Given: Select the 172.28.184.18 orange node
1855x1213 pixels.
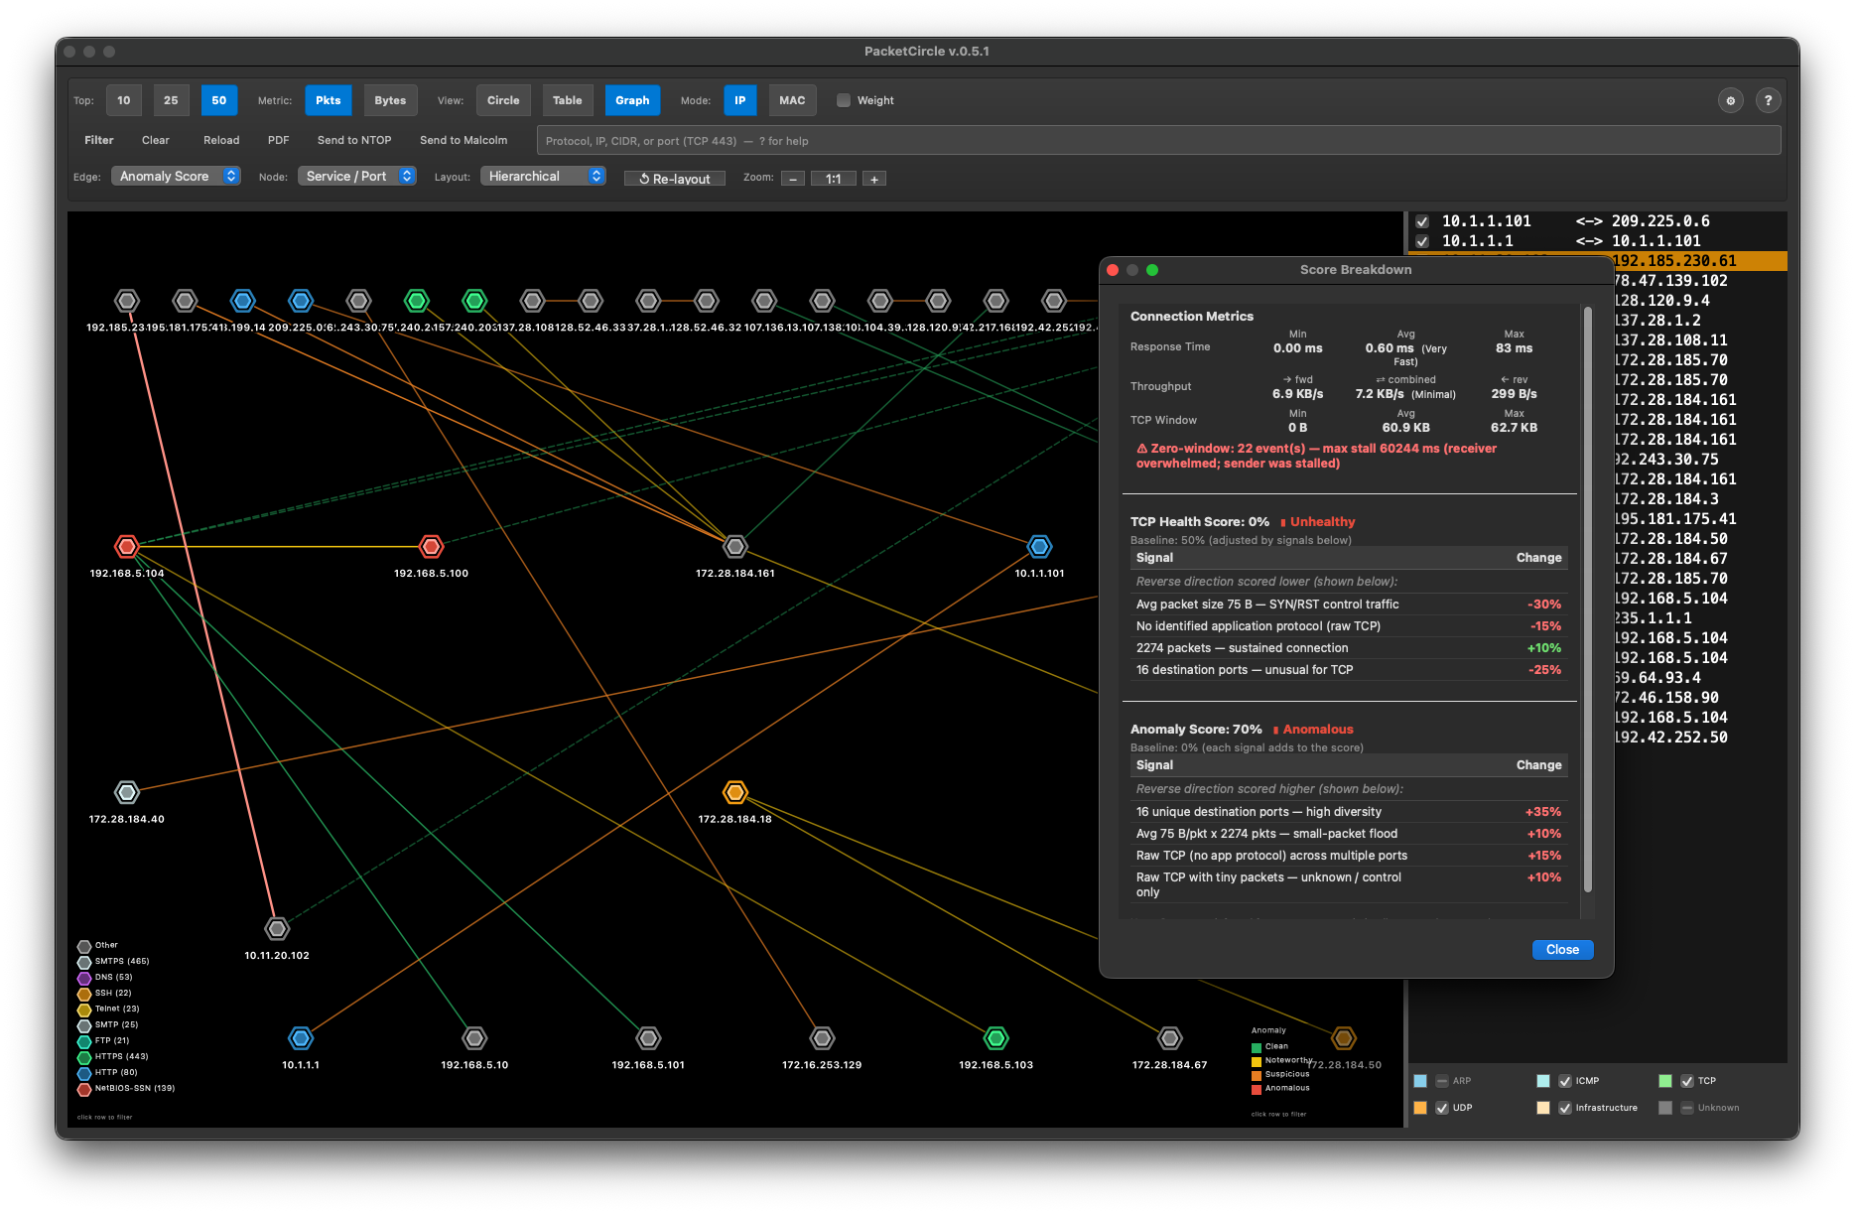Looking at the screenshot, I should 734,792.
